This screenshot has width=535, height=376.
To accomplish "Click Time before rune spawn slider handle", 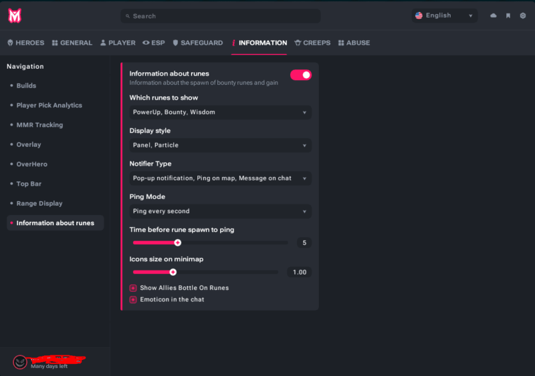I will (x=177, y=242).
